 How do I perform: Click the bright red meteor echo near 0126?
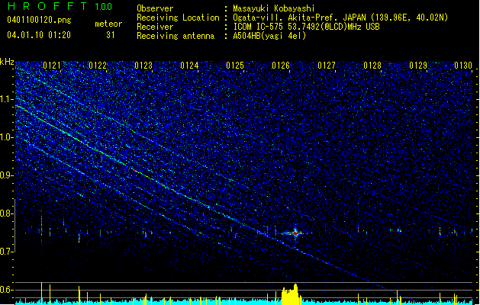295,233
